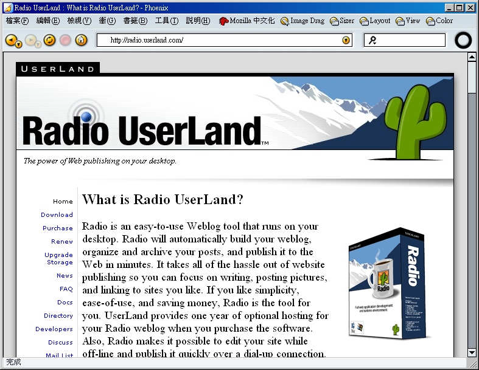
Task: Focus the address bar URL field
Action: (x=225, y=40)
